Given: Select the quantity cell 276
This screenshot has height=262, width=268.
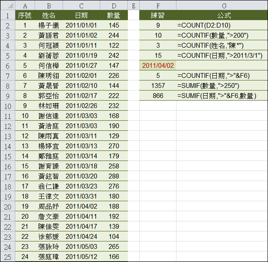Looking at the screenshot, I should (x=114, y=186).
